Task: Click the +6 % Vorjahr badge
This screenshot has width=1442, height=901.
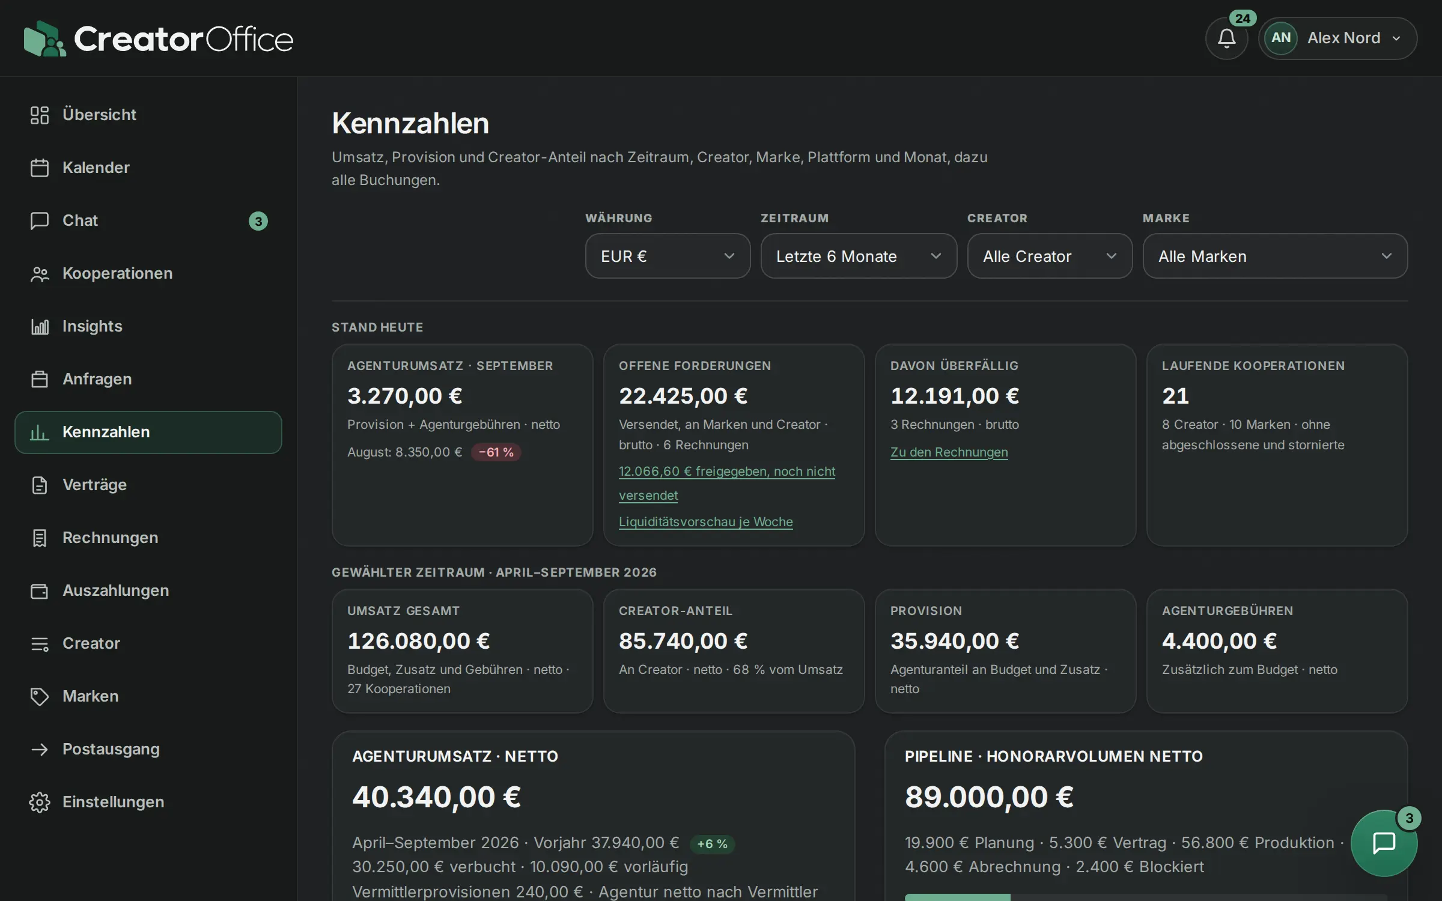Action: (x=712, y=843)
